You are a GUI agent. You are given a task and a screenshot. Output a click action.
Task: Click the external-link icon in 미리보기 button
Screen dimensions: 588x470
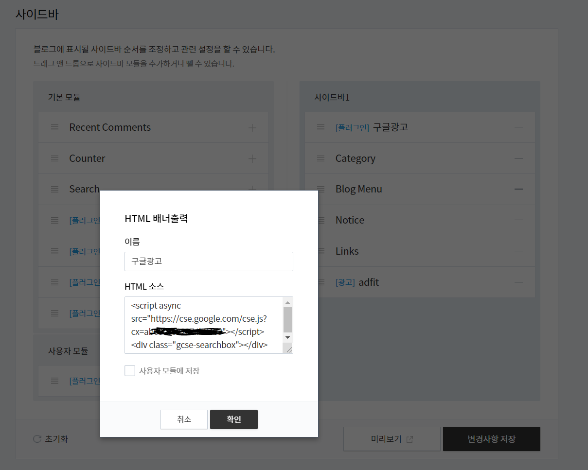[410, 439]
